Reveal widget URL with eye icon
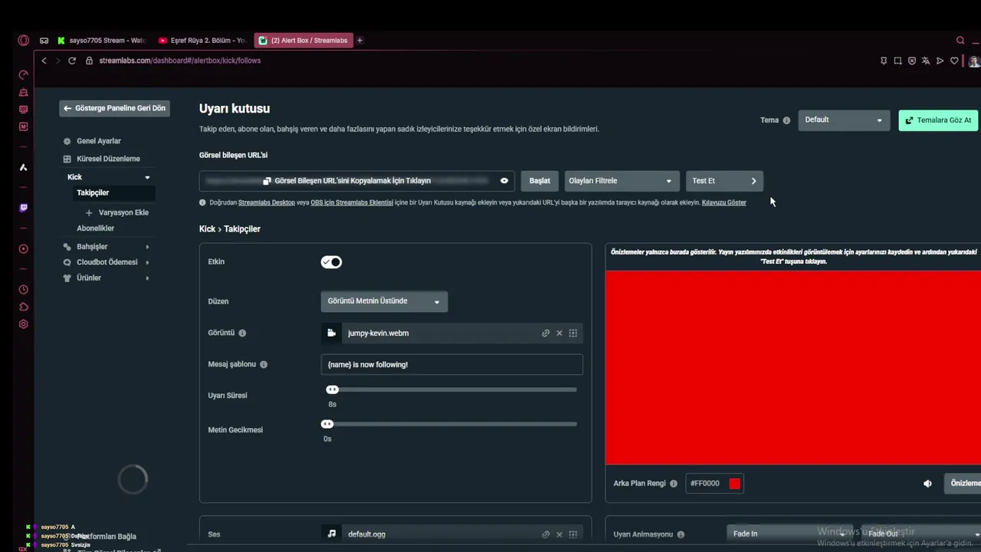Viewport: 981px width, 552px height. click(x=504, y=181)
